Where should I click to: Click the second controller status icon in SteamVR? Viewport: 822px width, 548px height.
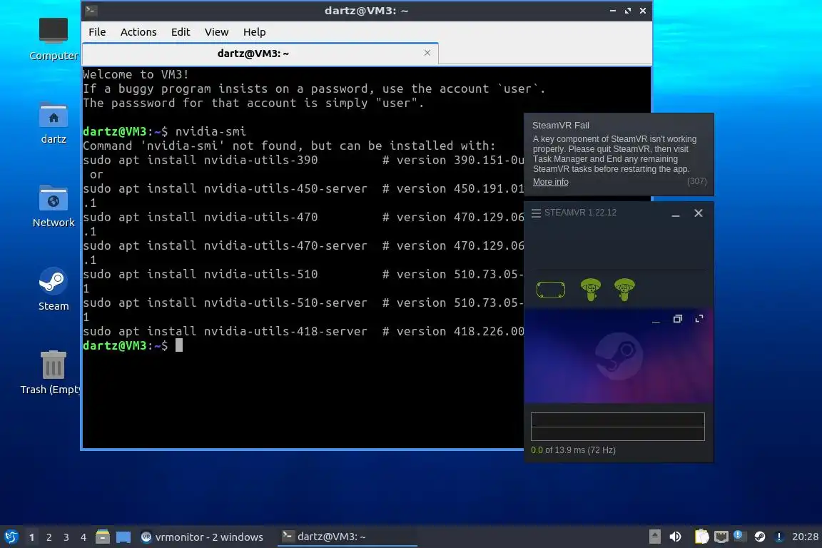click(x=624, y=290)
